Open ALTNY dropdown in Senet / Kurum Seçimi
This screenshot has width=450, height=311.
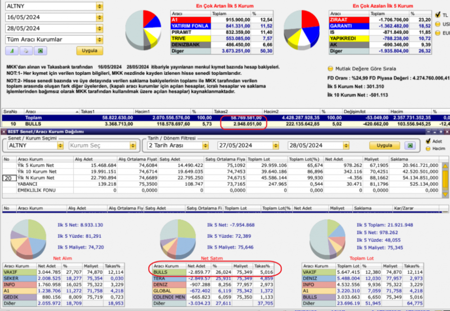(60, 146)
